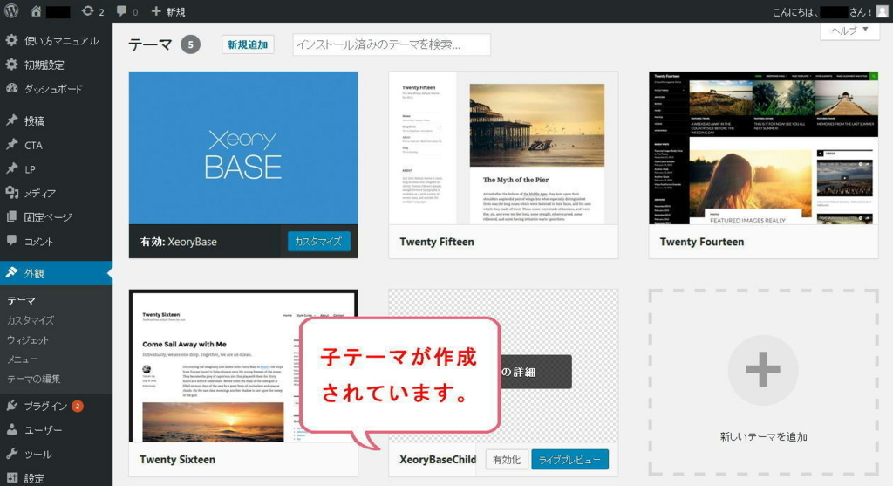
Task: Click the user avatar in admin bar
Action: click(882, 11)
